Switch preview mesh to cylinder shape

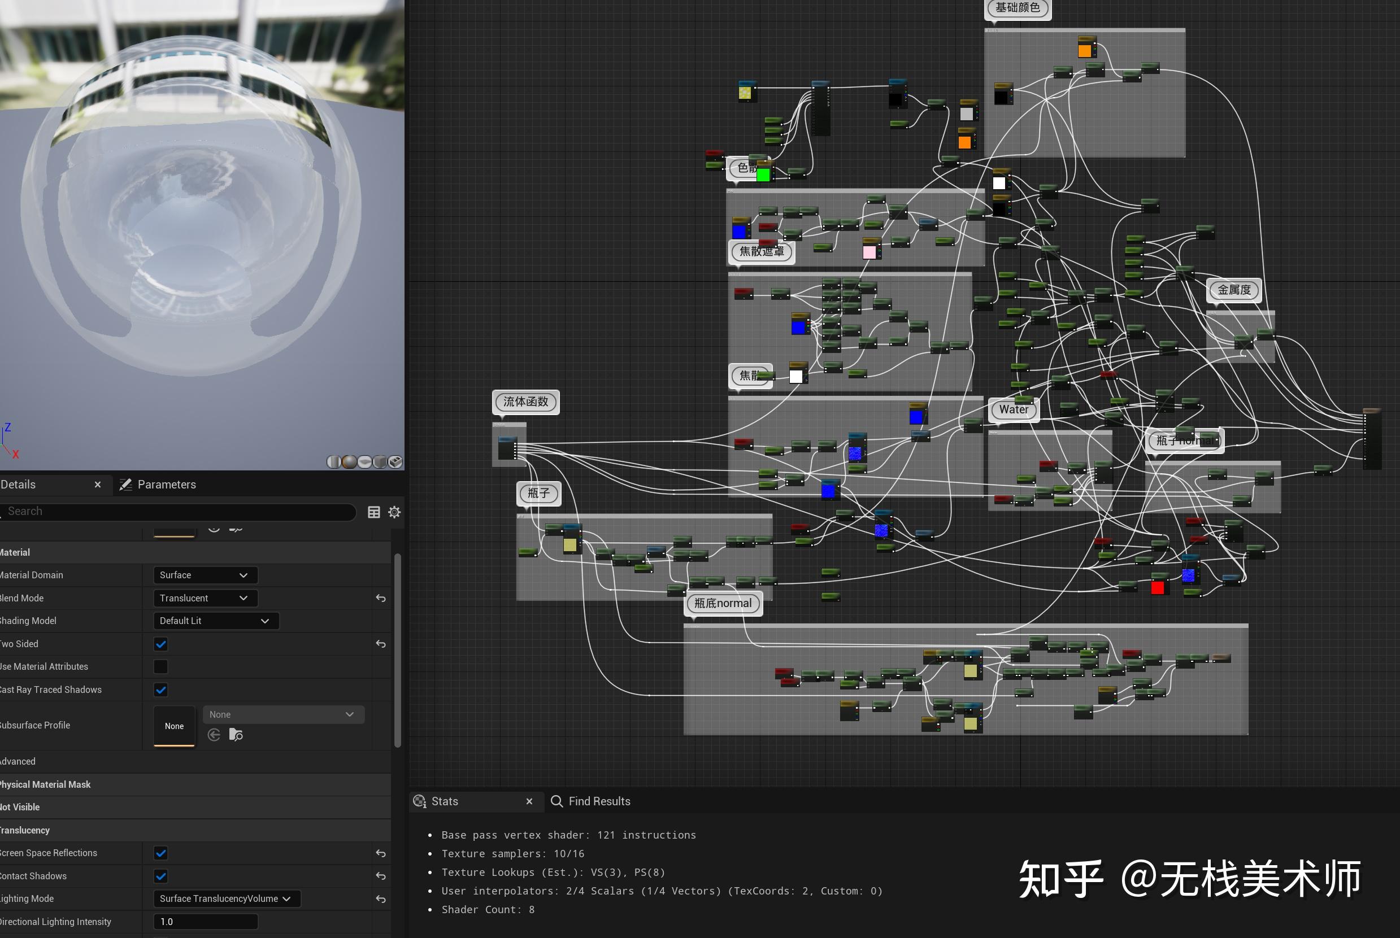tap(334, 463)
